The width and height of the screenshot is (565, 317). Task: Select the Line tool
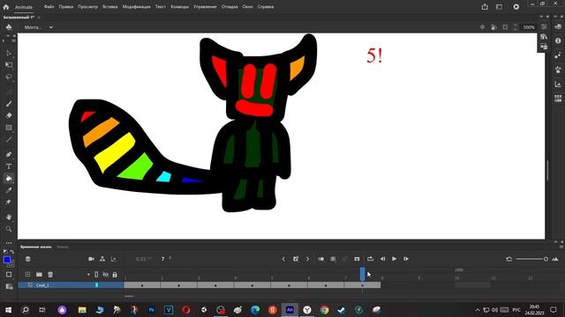pos(9,139)
